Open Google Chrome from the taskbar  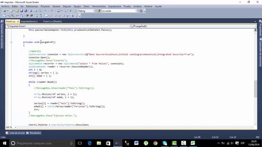[156, 143]
